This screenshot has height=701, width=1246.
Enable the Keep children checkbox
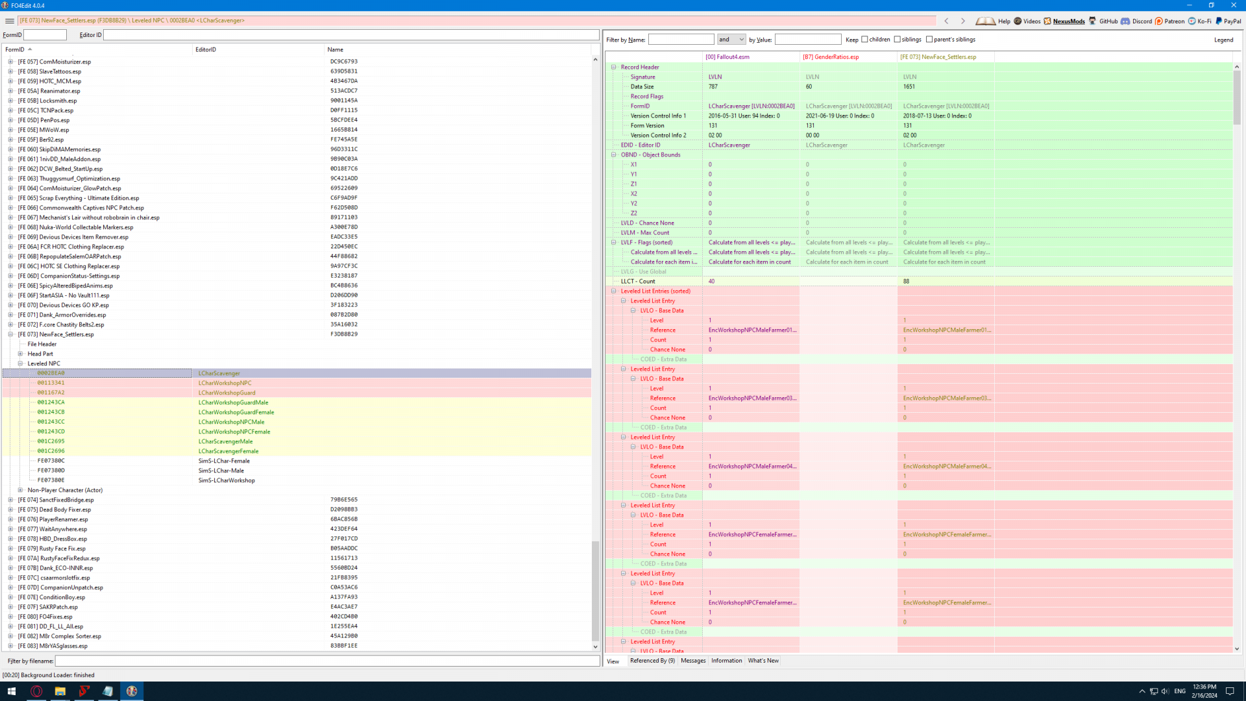pos(864,40)
